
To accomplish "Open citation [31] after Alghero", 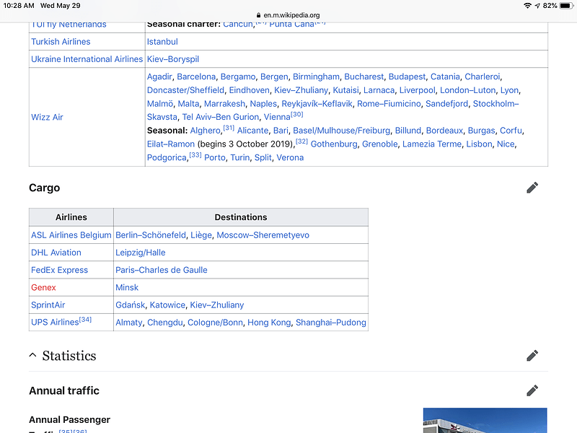I will click(x=229, y=128).
